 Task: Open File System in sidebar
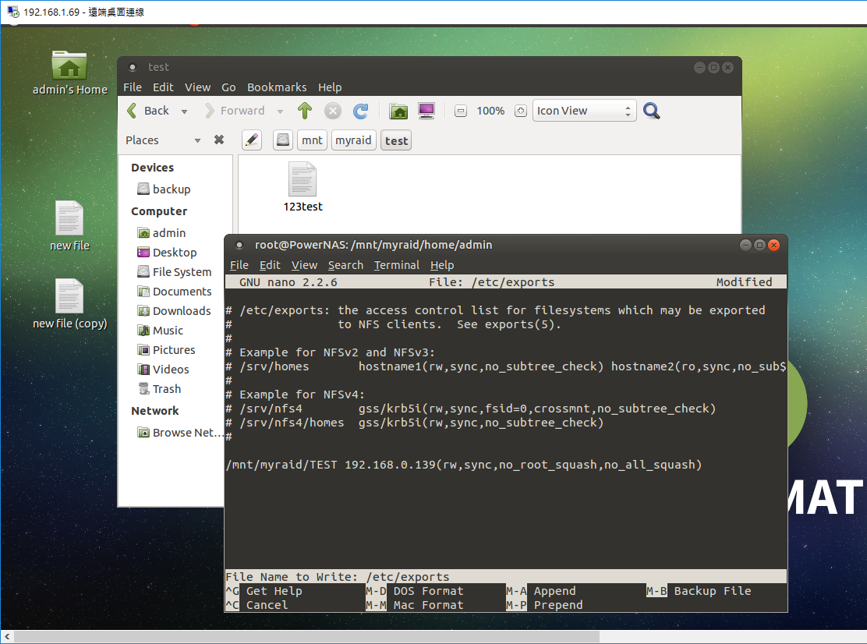(x=174, y=272)
